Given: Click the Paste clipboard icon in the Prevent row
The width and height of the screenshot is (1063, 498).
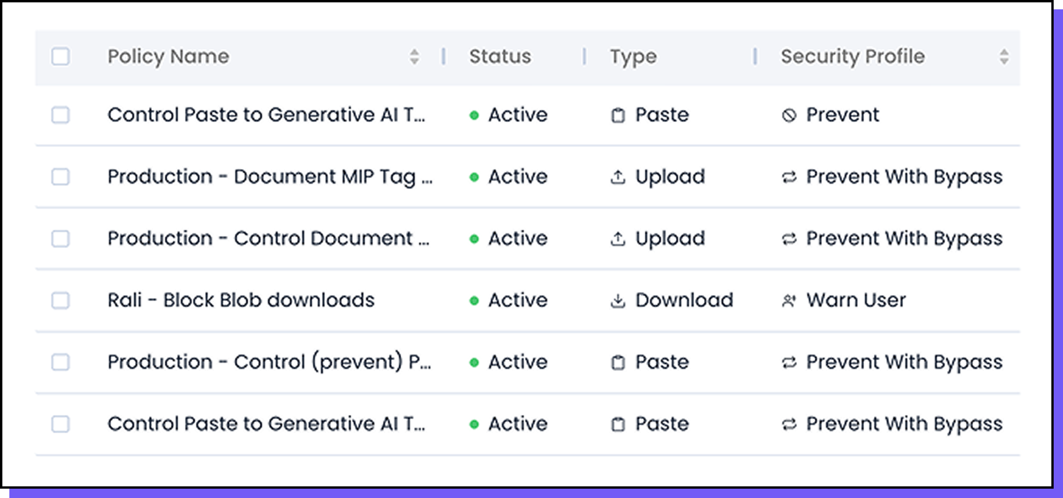Looking at the screenshot, I should click(x=618, y=115).
